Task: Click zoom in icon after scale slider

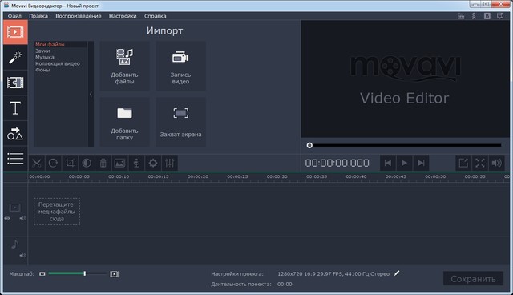Action: [114, 273]
